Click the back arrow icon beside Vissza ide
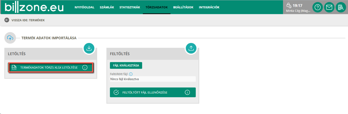 point(7,20)
